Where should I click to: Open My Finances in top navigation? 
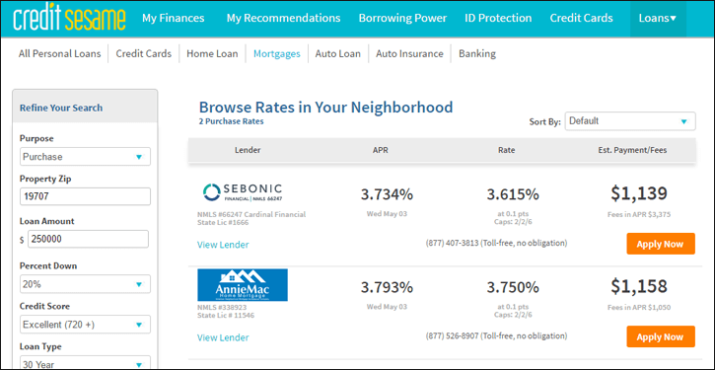point(174,18)
